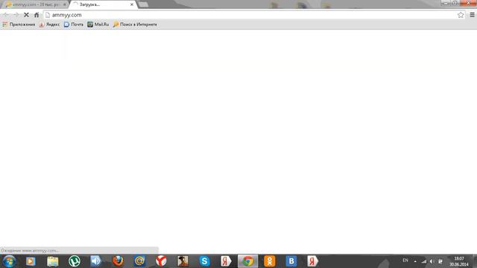
Task: Go back to the previous page
Action: 6,15
